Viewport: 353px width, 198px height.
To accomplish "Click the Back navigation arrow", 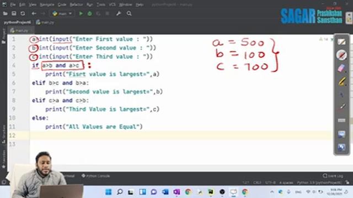I will pyautogui.click(x=34, y=14).
